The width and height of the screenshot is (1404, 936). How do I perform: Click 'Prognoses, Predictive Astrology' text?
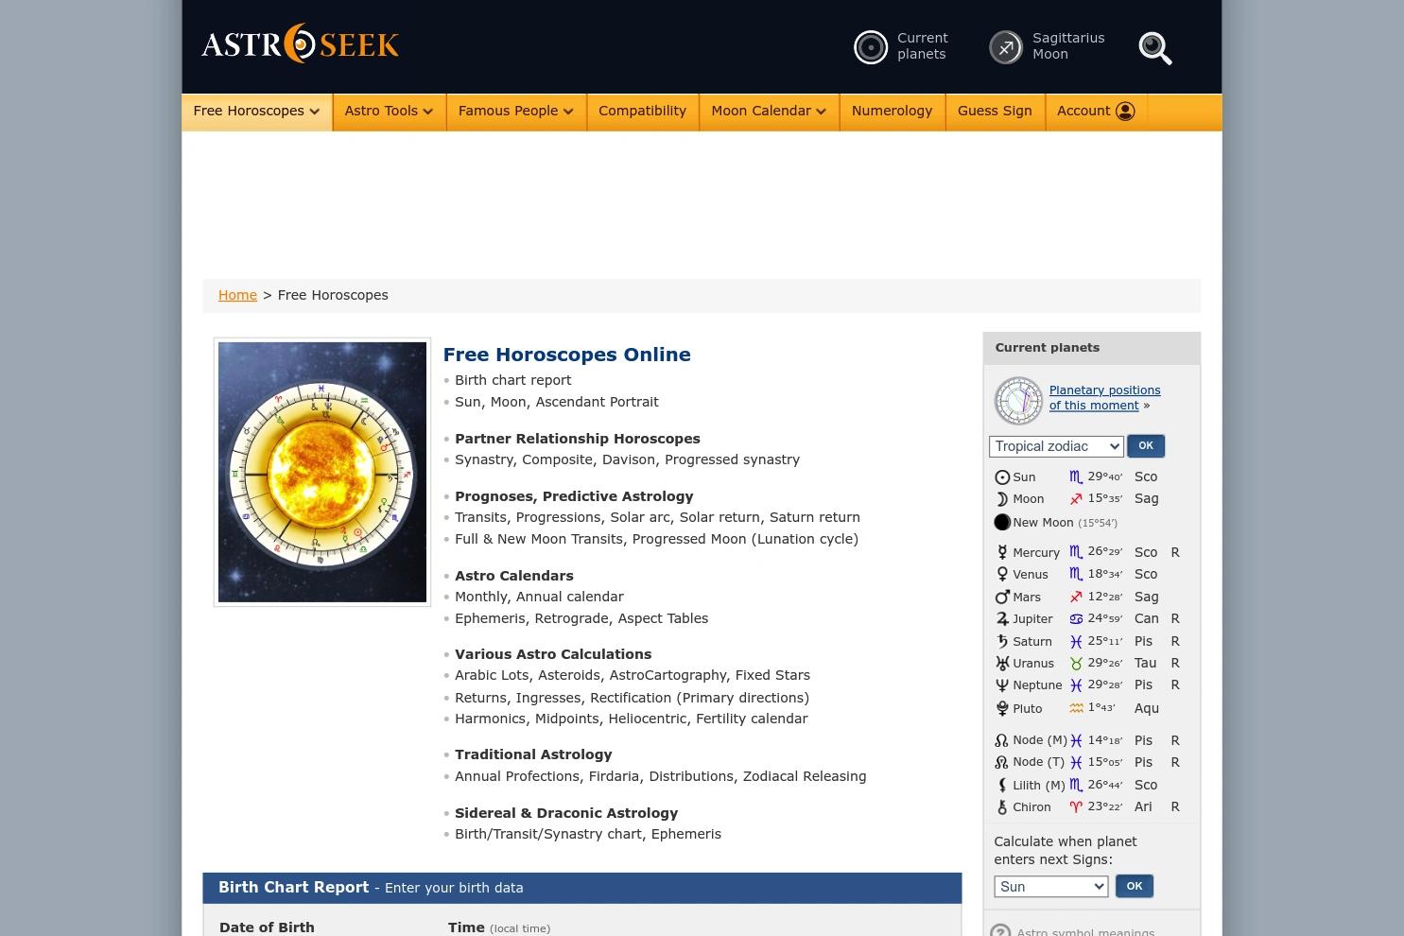pos(574,496)
